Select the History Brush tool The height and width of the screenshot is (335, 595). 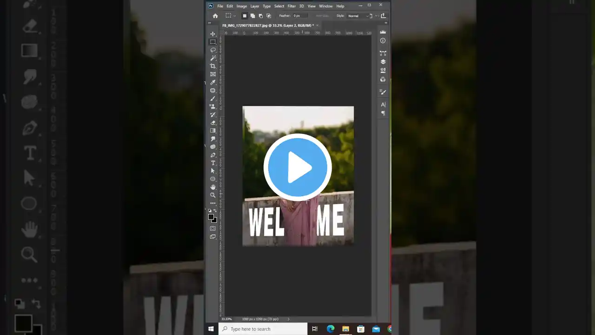(213, 114)
